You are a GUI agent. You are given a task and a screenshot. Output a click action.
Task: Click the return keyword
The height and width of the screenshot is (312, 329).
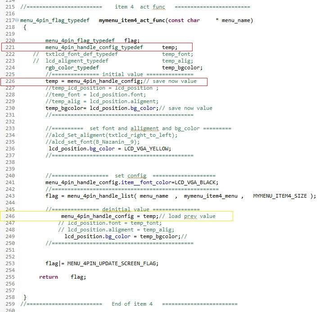[x=48, y=277]
